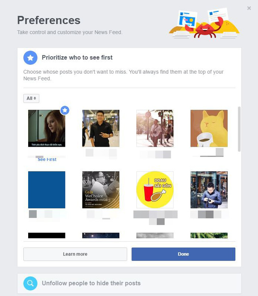Select the solid blue square thumbnail
Screen dimensions: 258x296
coord(47,190)
